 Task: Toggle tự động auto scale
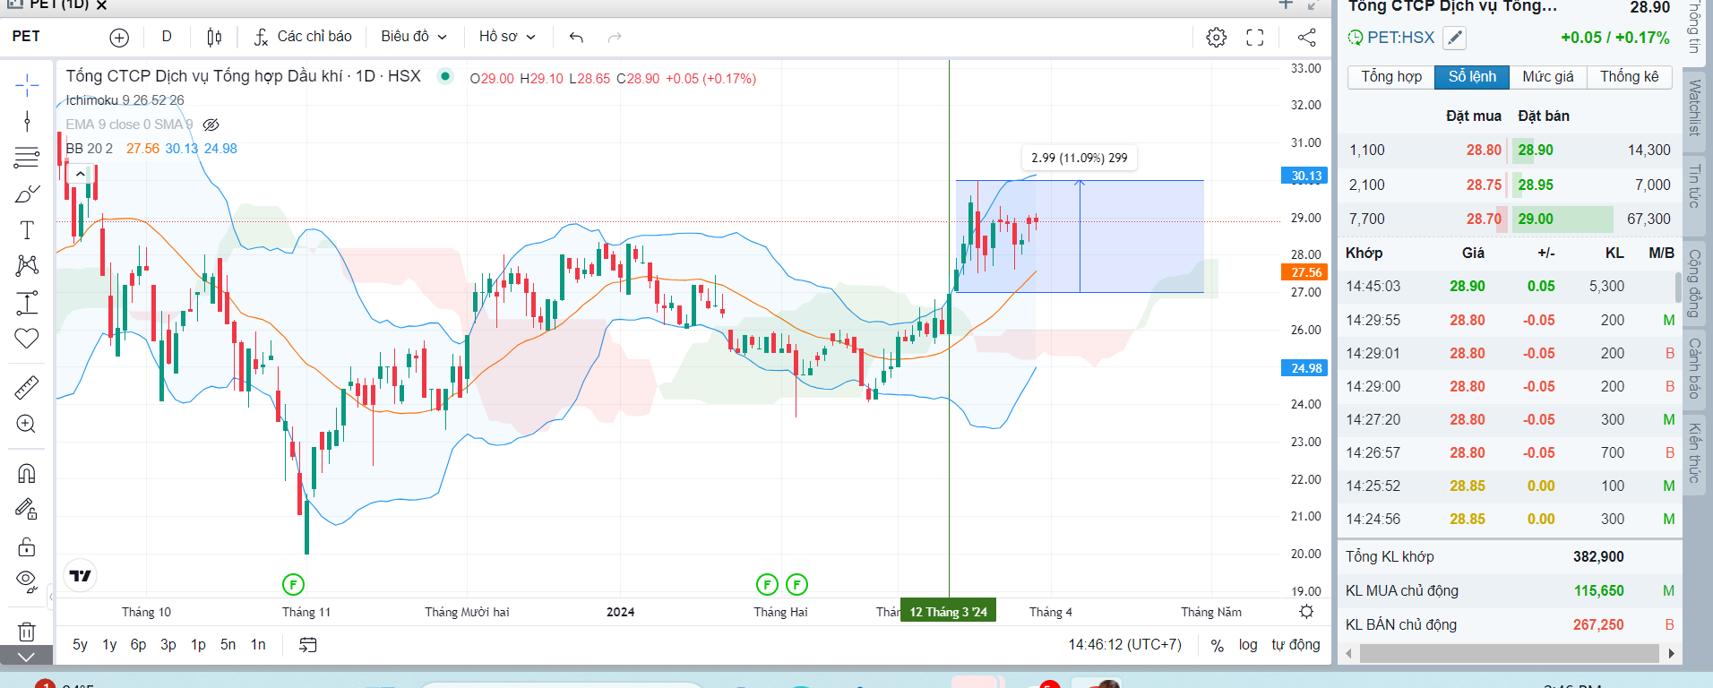pyautogui.click(x=1296, y=645)
